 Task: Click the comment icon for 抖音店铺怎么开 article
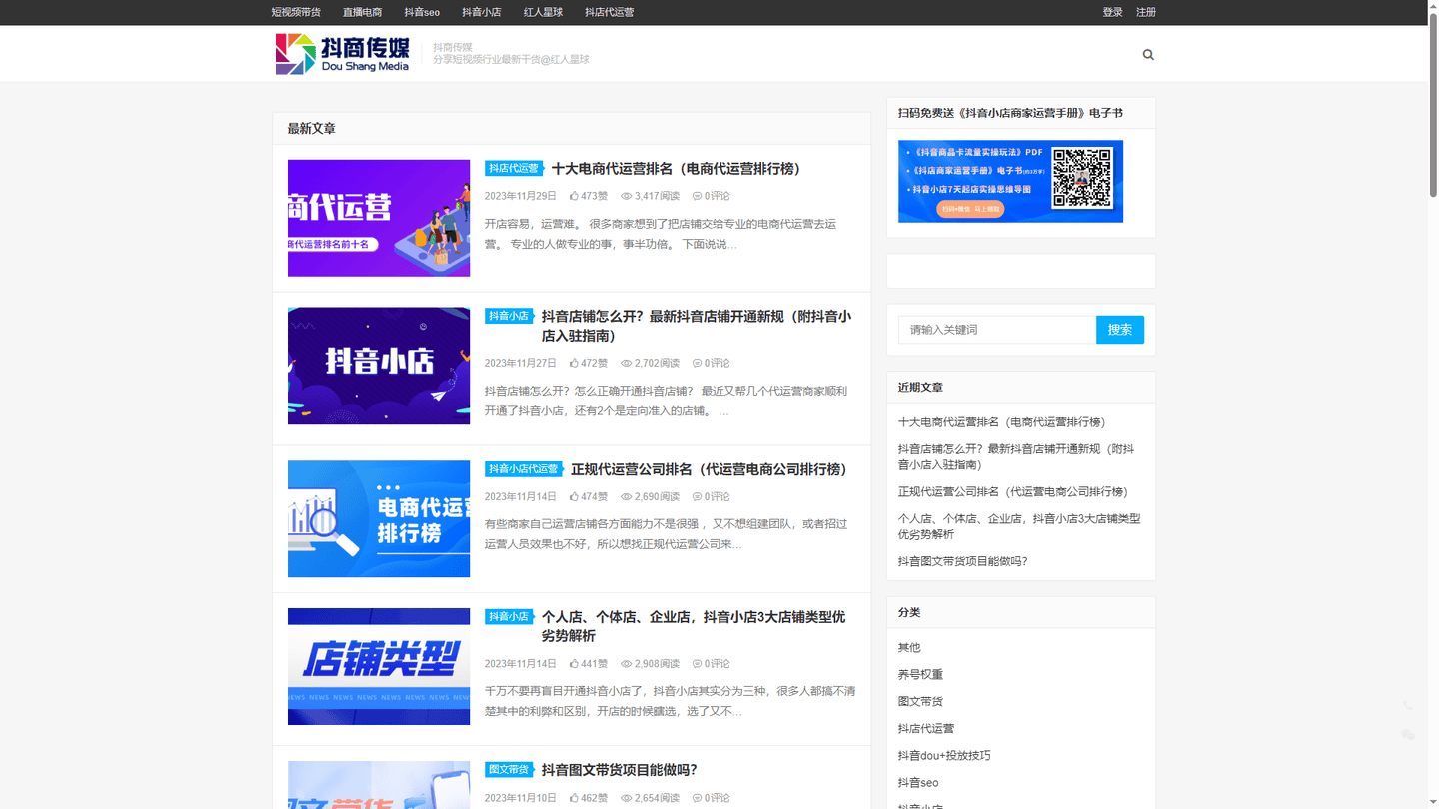[x=697, y=363]
